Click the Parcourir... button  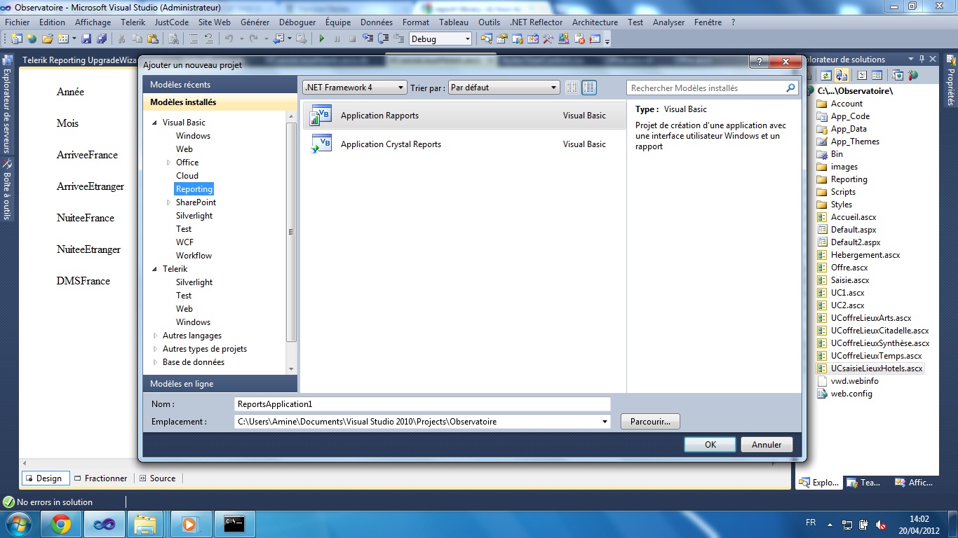pos(650,422)
